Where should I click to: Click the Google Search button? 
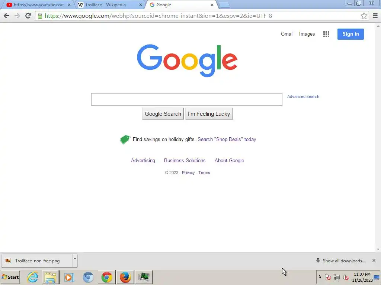163,114
